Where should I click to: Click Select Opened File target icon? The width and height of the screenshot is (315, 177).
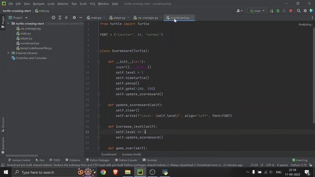[x=54, y=18]
